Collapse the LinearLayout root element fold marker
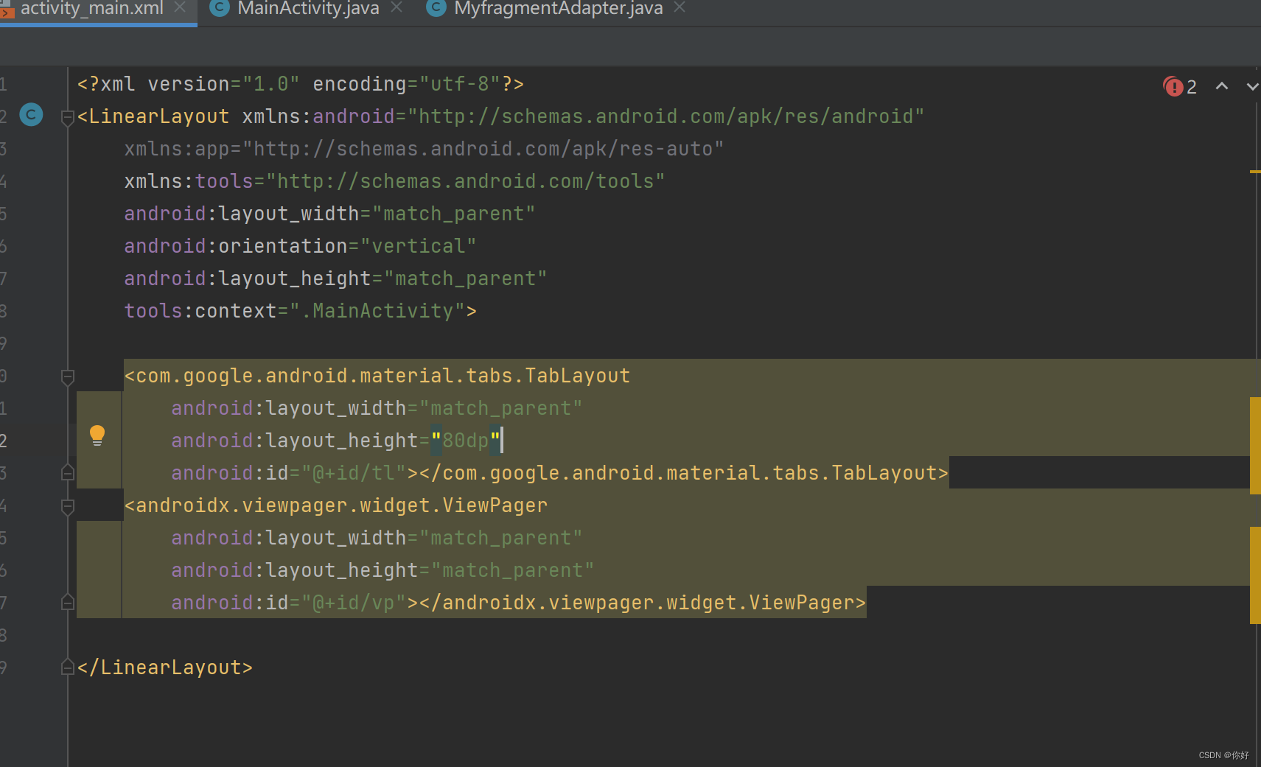 pos(67,116)
